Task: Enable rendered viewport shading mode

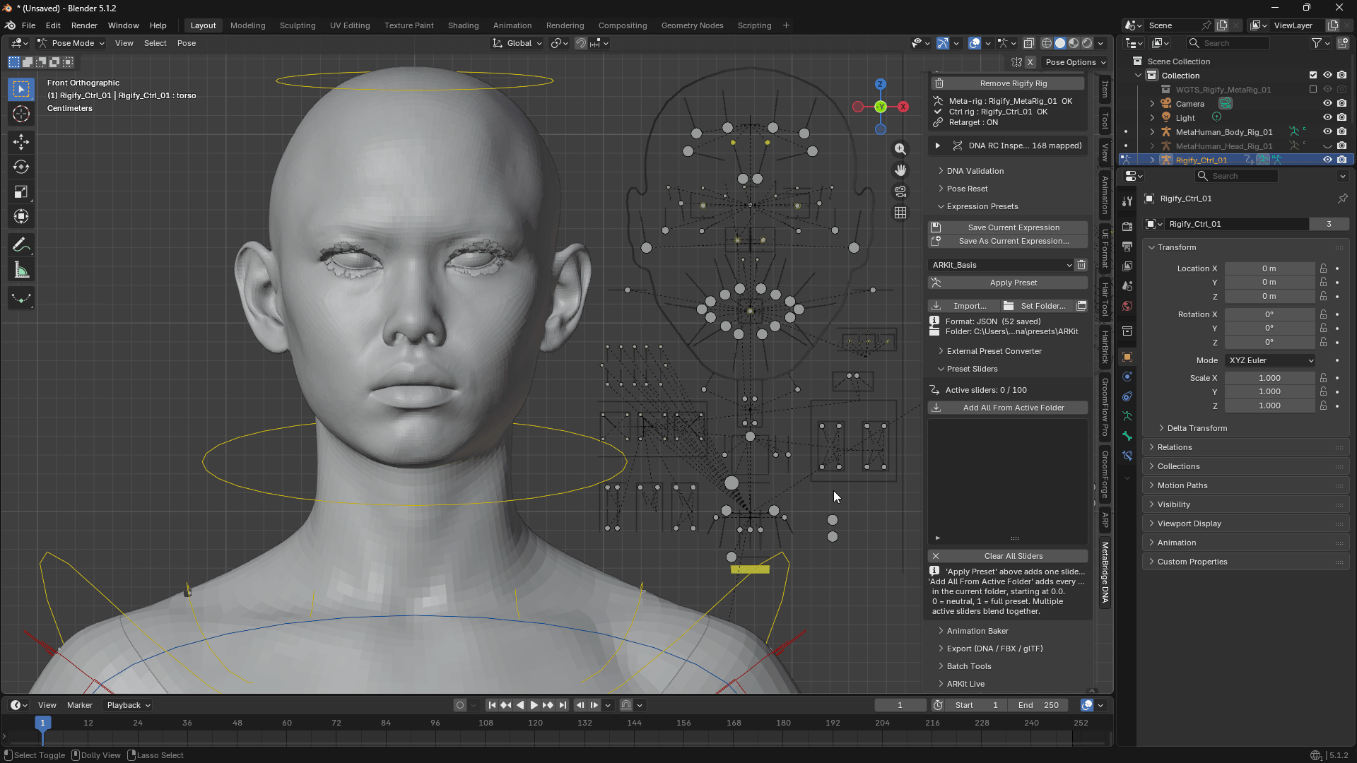Action: click(1087, 43)
